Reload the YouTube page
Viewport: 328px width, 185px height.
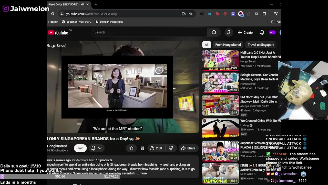(53, 14)
